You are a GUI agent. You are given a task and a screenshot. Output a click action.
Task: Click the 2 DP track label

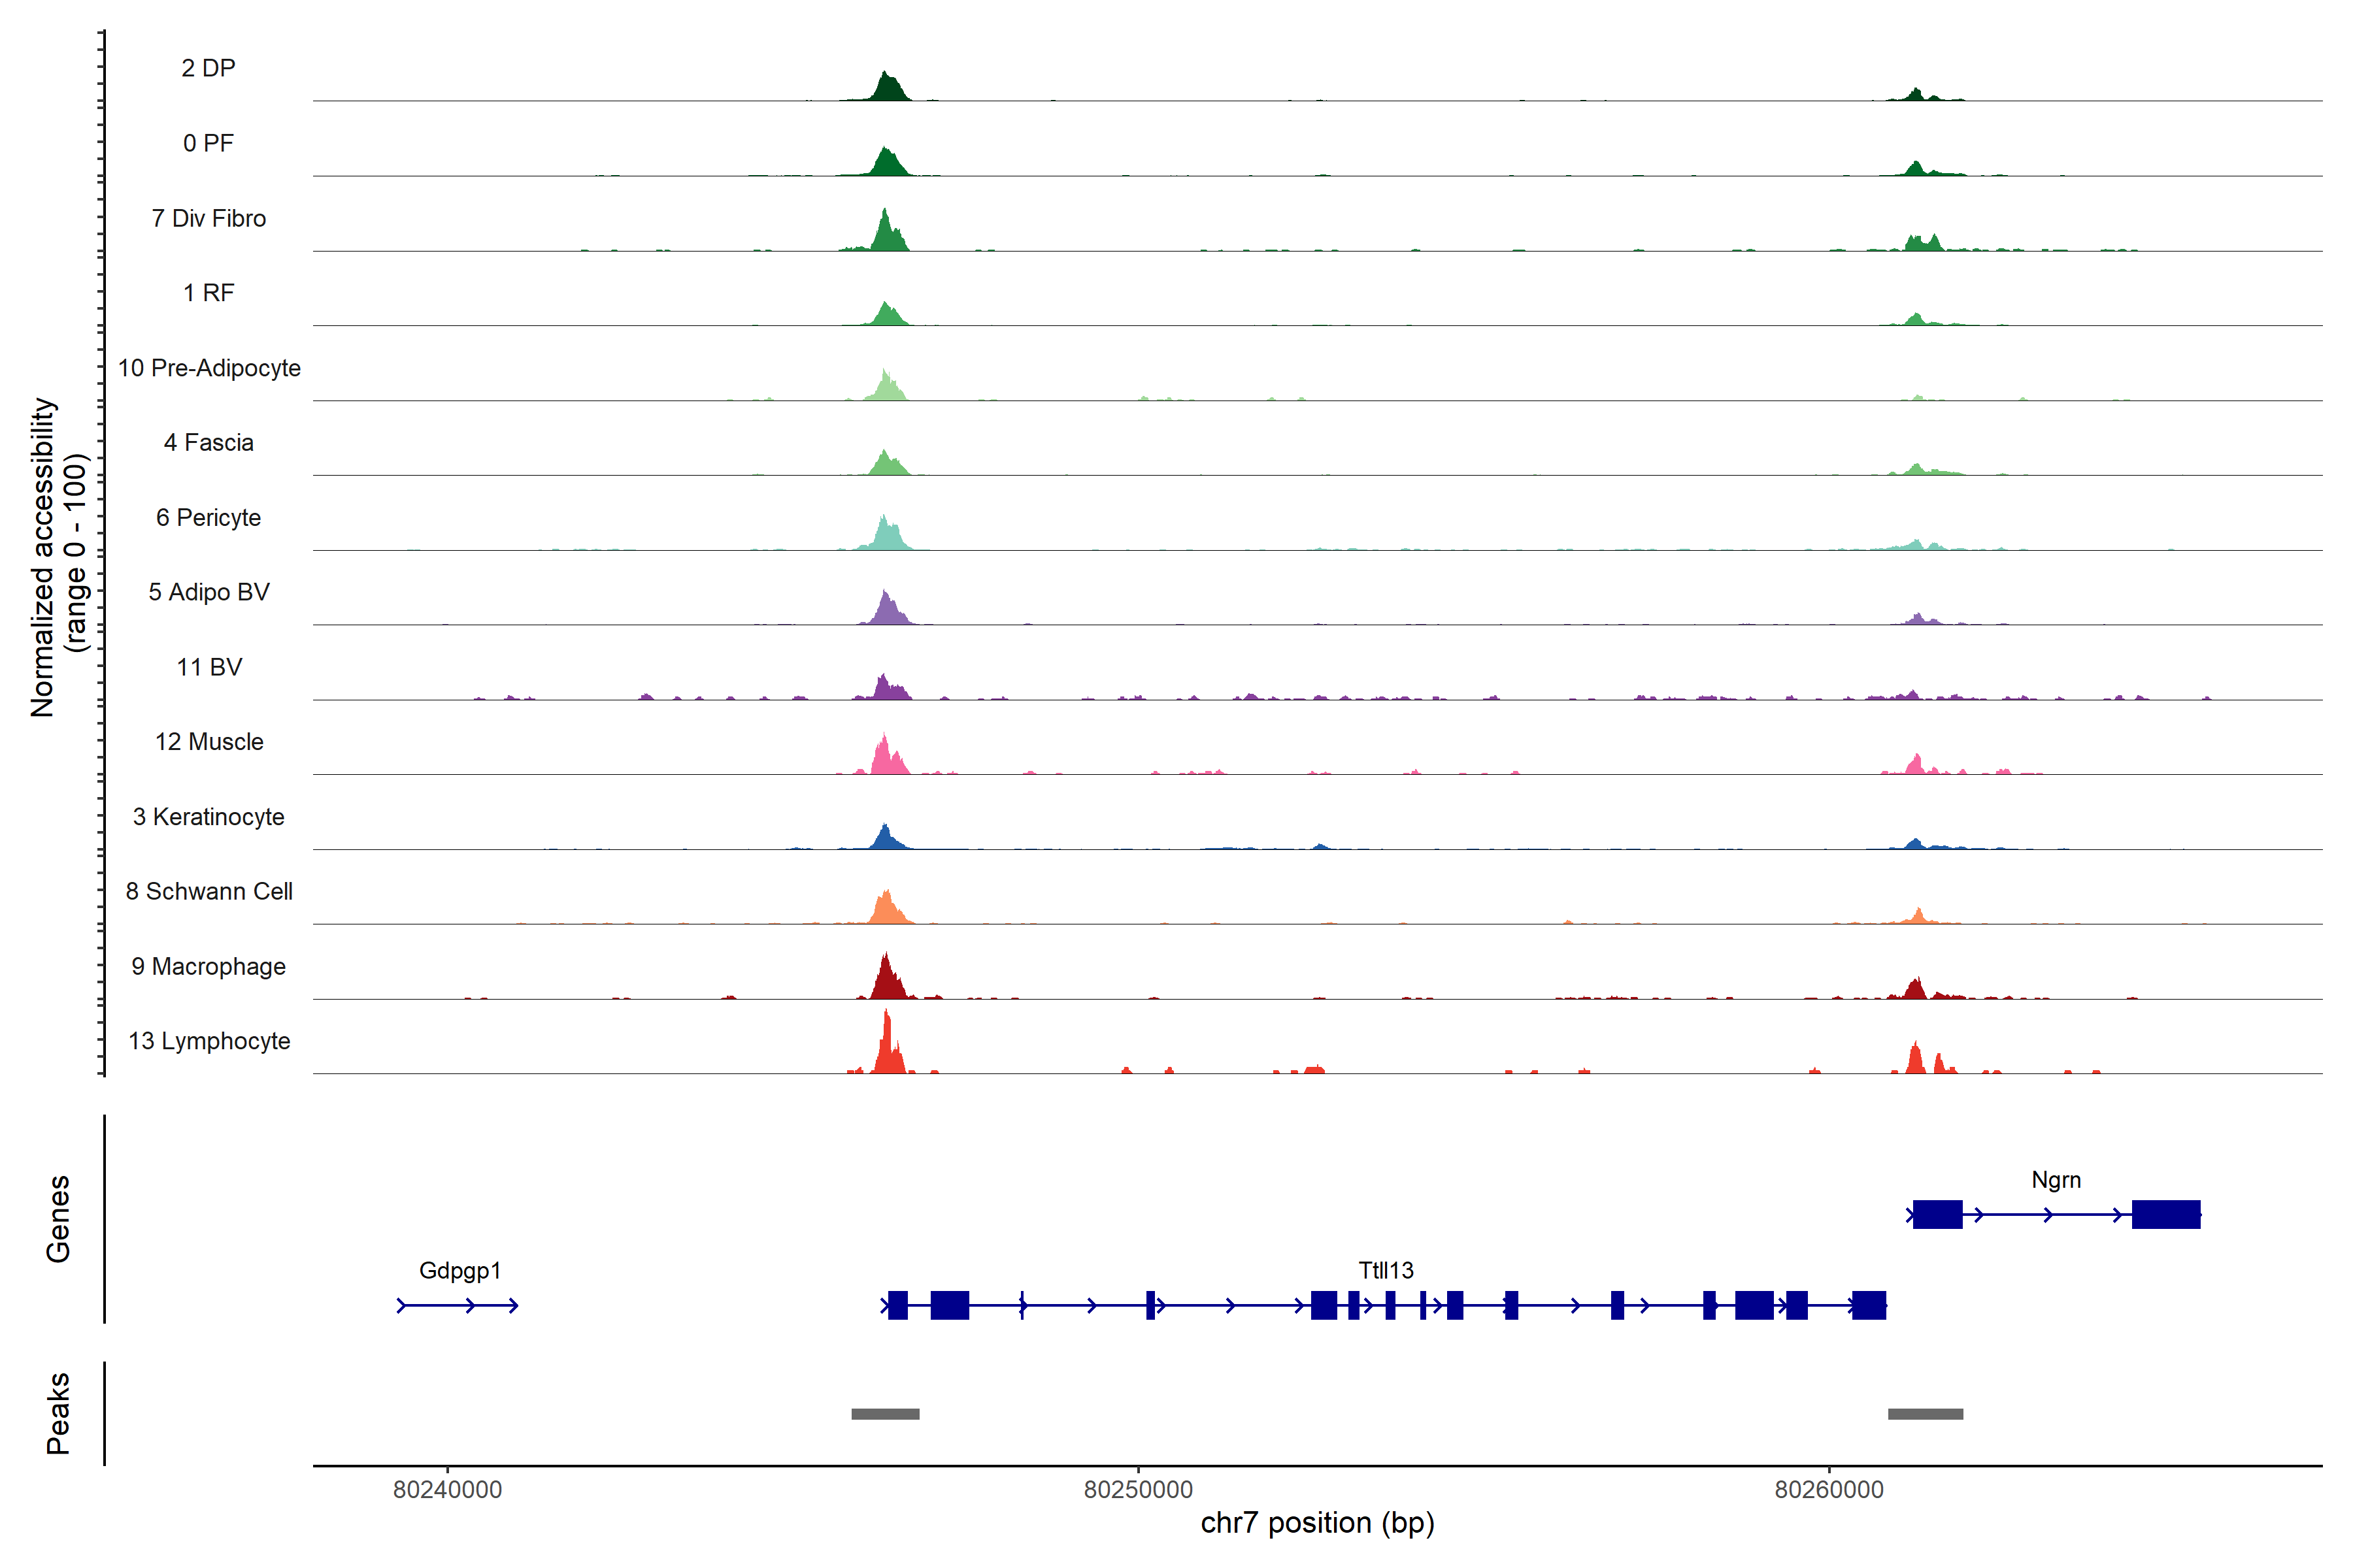(208, 68)
